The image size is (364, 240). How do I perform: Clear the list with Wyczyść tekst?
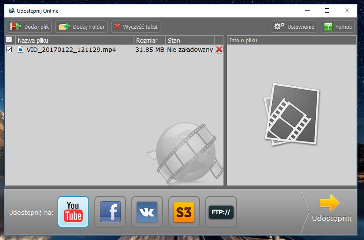(136, 27)
